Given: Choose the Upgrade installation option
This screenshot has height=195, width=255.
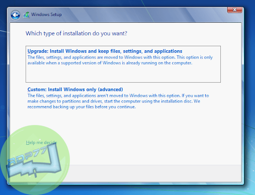Looking at the screenshot, I should click(x=123, y=64).
